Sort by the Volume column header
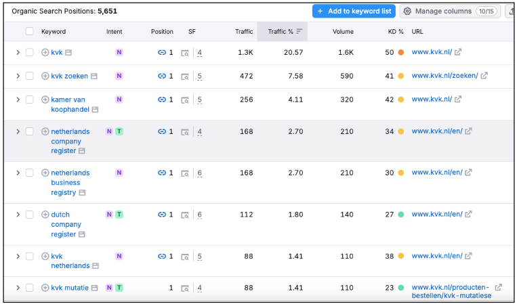The width and height of the screenshot is (517, 306). click(x=343, y=31)
